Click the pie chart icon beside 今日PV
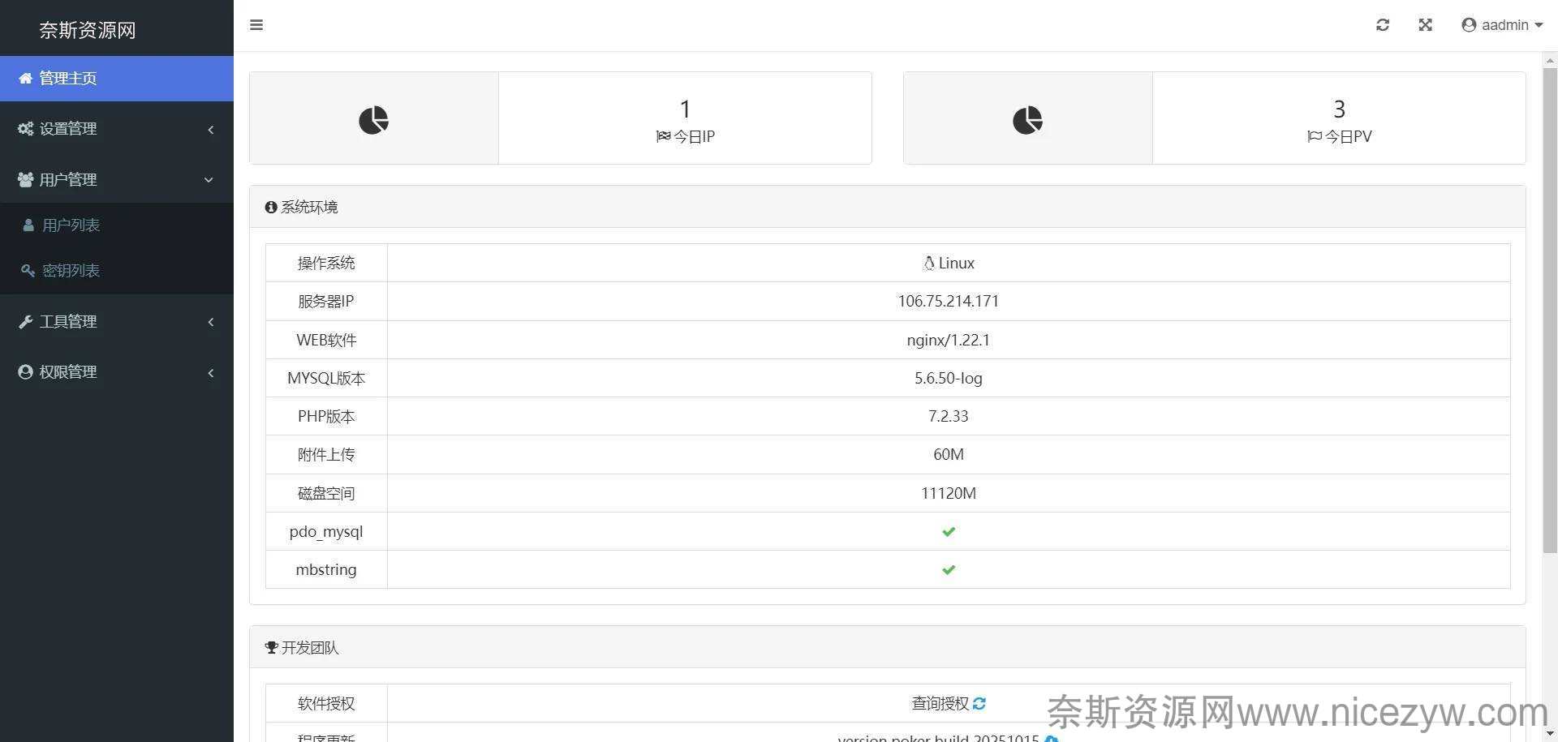 coord(1027,120)
